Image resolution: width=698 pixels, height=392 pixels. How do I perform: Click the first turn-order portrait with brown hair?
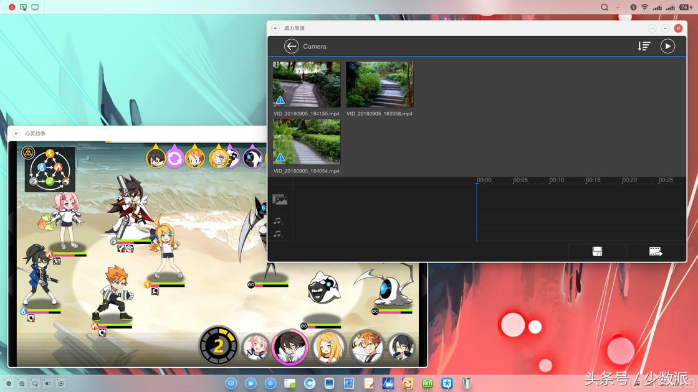pyautogui.click(x=156, y=157)
